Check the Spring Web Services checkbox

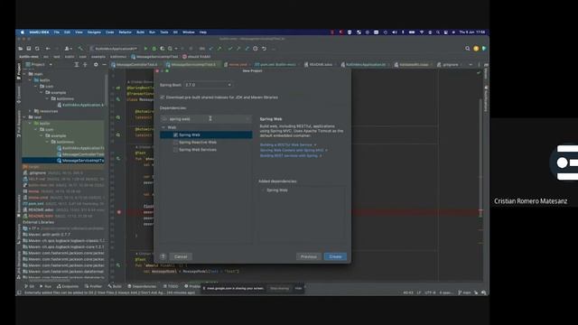click(x=175, y=150)
